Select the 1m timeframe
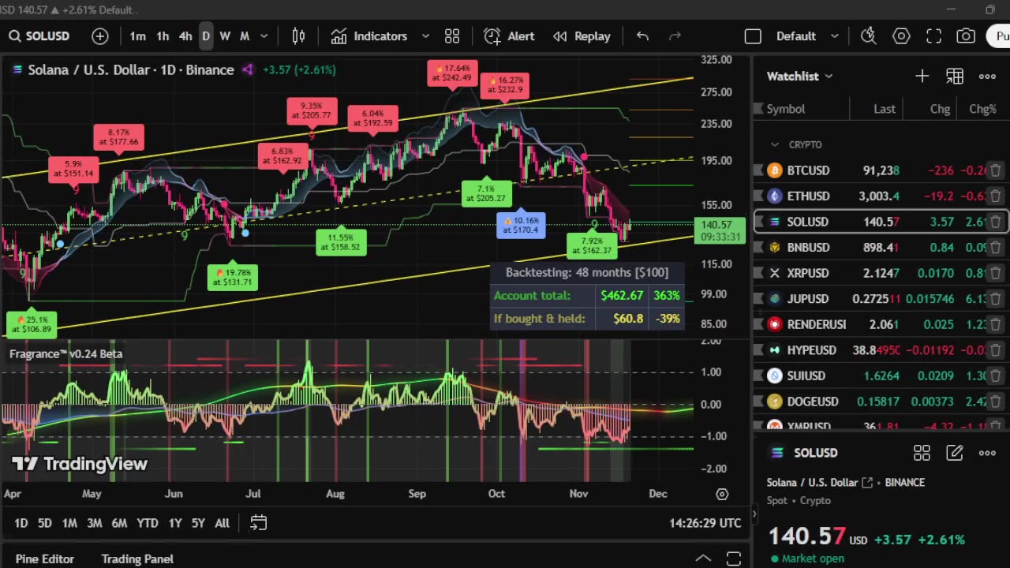Image resolution: width=1010 pixels, height=568 pixels. 137,36
